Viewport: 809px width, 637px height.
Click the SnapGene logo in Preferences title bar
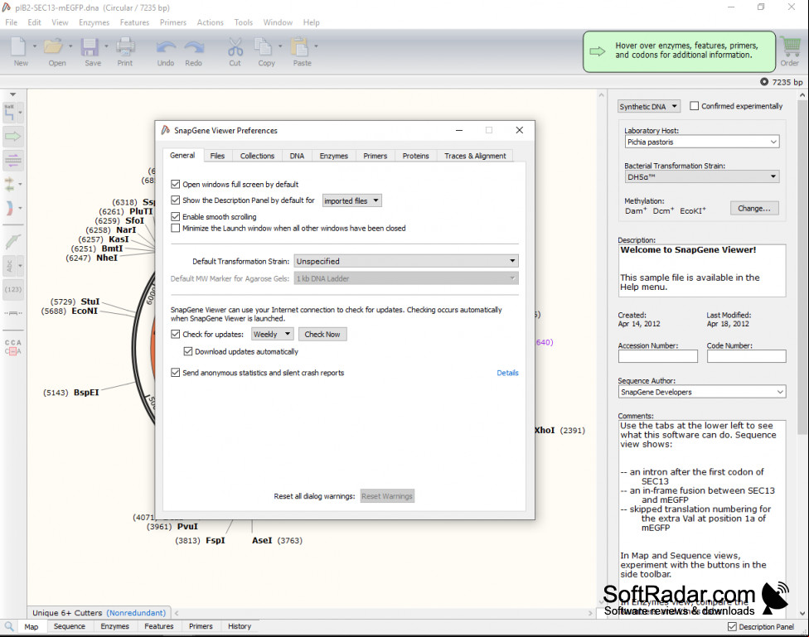(x=166, y=131)
